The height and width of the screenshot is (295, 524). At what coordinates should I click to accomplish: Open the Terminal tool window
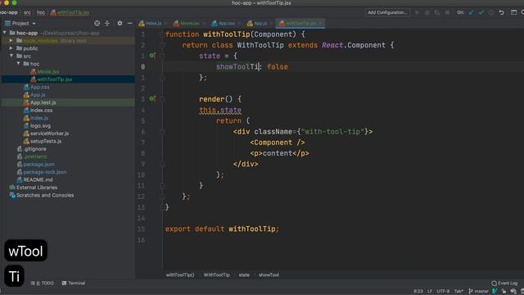(x=74, y=283)
